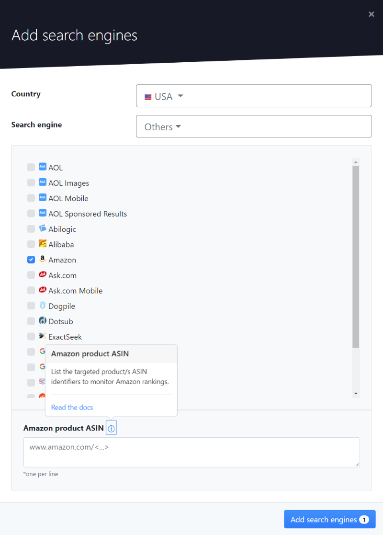
Task: Click the Ask.com Mobile logo icon
Action: (42, 290)
